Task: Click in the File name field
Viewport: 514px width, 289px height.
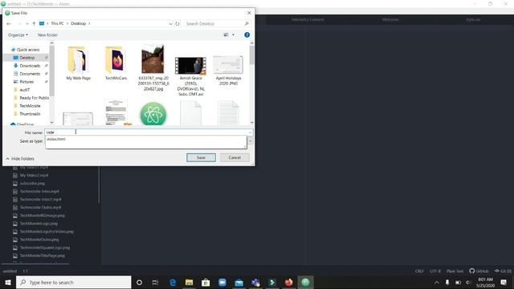Action: point(146,132)
